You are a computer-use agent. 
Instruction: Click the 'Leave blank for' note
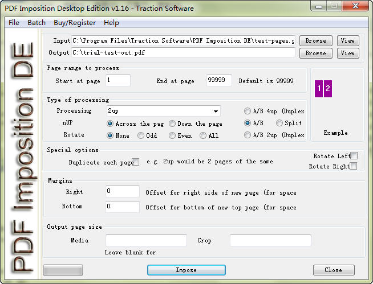pyautogui.click(x=130, y=252)
